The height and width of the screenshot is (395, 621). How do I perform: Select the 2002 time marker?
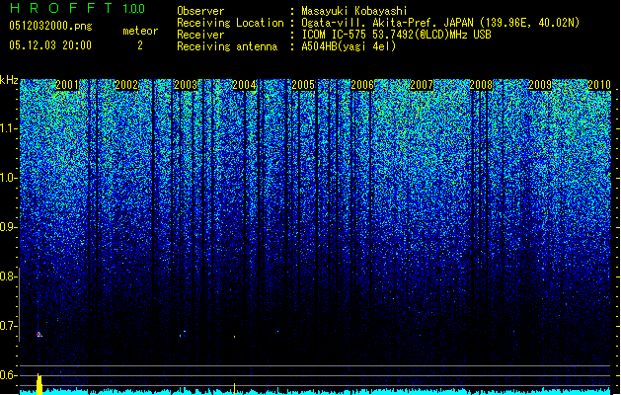click(x=126, y=85)
